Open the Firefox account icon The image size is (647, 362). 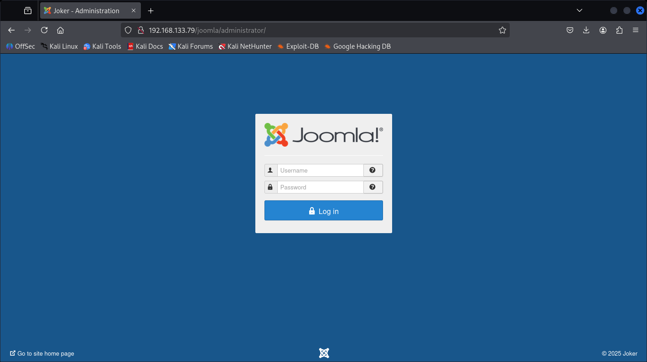tap(603, 30)
